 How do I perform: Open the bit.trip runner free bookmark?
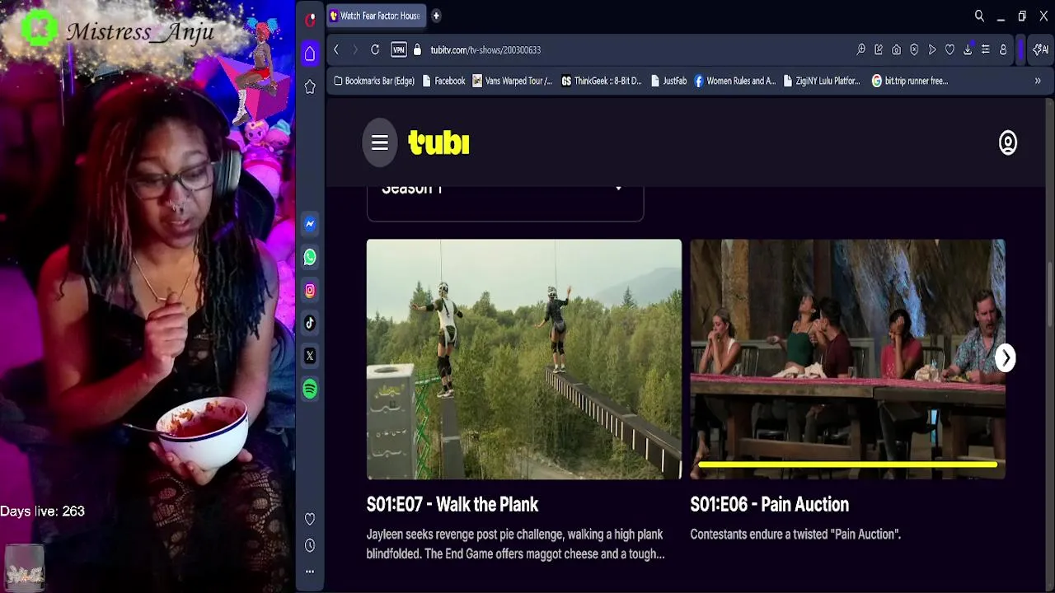[910, 81]
